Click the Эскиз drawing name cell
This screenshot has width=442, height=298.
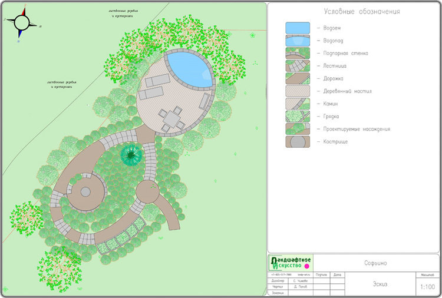(379, 284)
